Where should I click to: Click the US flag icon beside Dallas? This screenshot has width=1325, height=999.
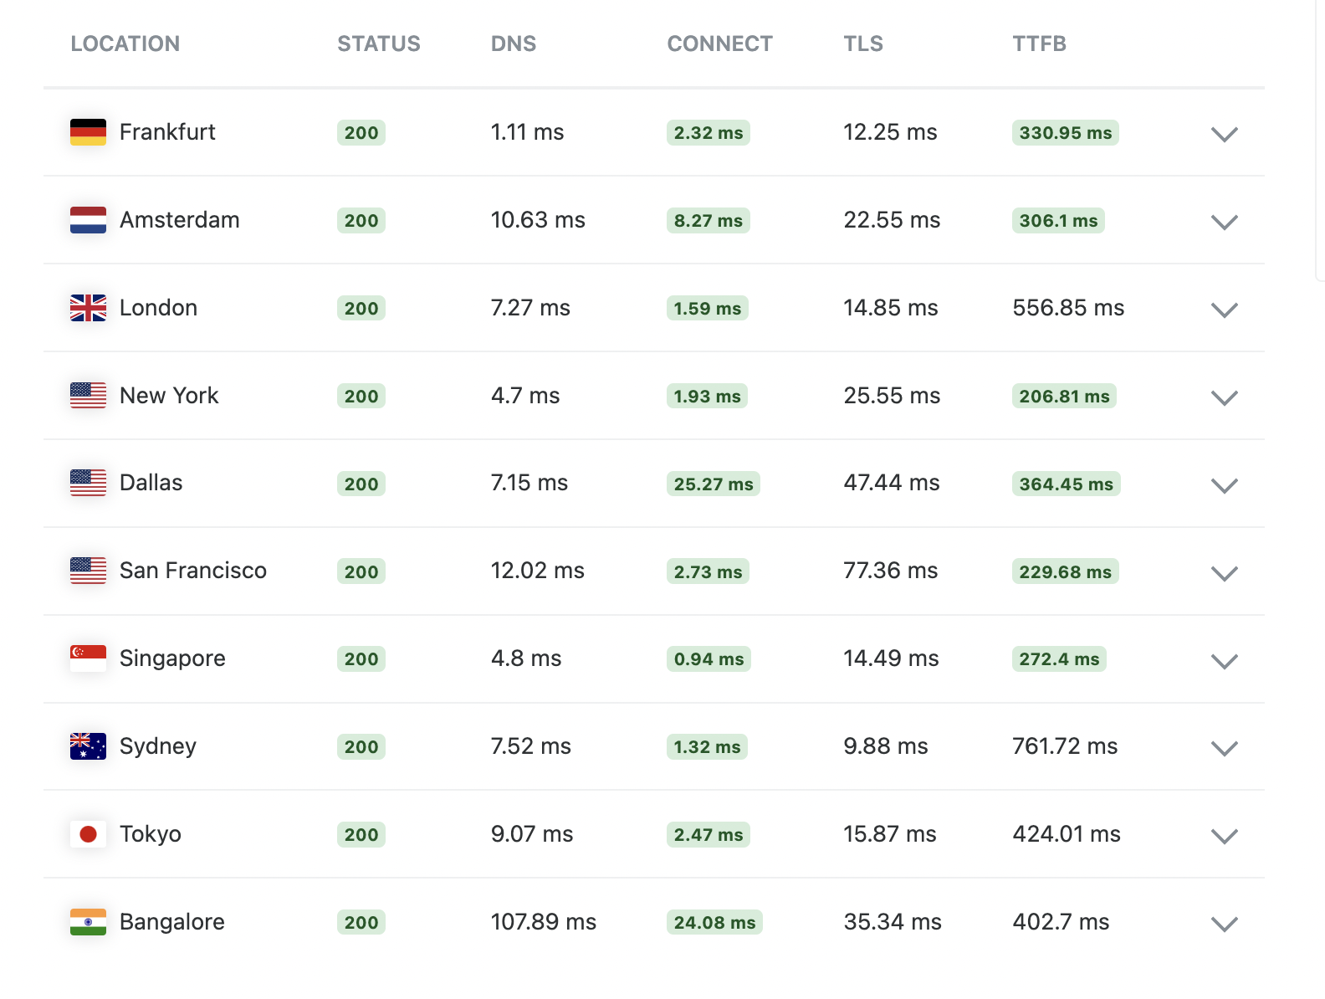pyautogui.click(x=88, y=483)
